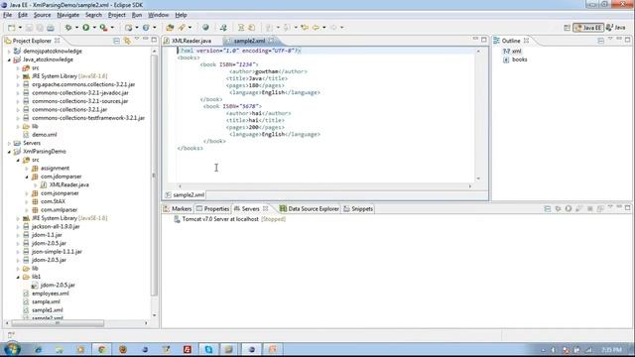Open the Window menu

158,15
